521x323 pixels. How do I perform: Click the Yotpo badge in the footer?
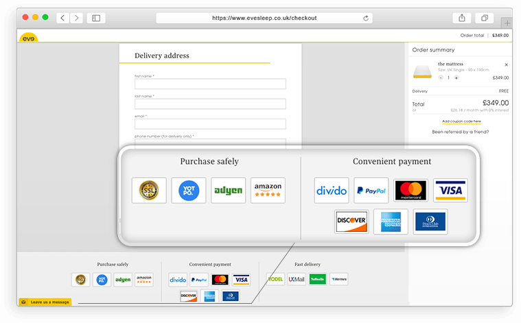[102, 280]
